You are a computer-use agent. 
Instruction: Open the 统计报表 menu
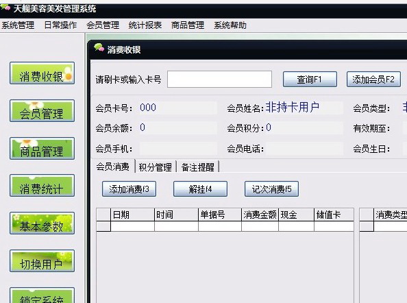point(145,25)
